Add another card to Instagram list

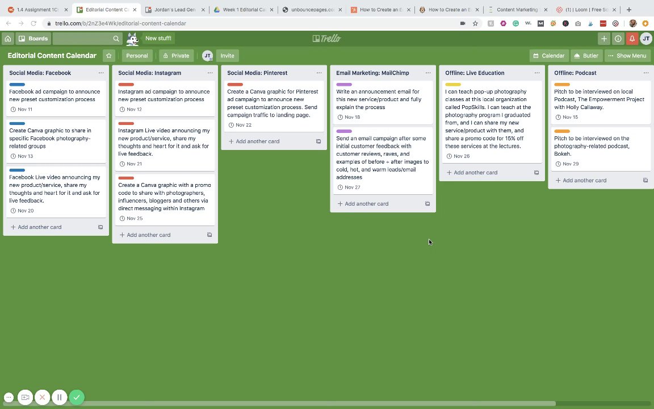coord(145,235)
